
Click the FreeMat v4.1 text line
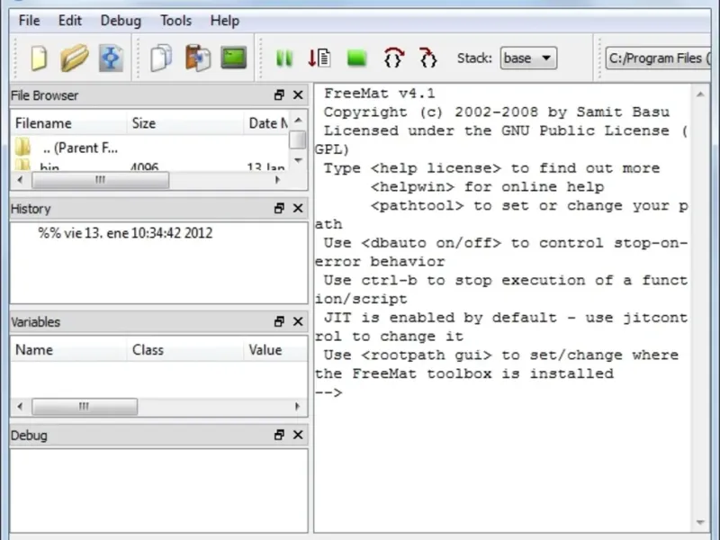tap(379, 94)
